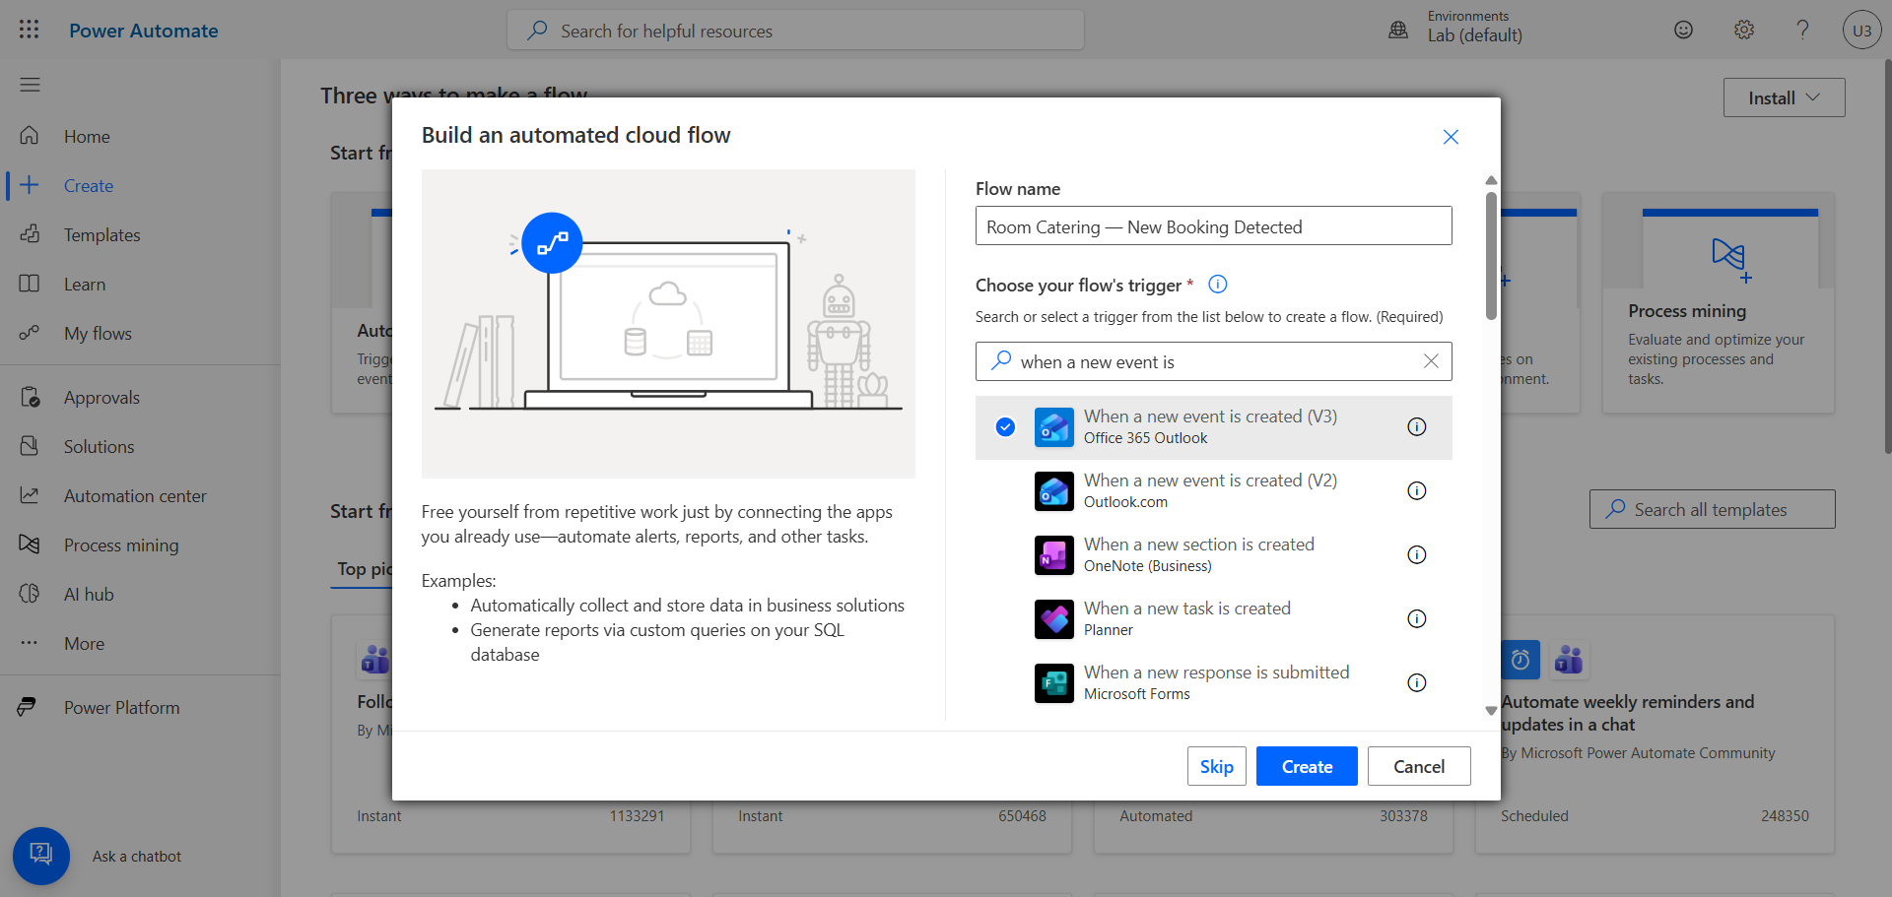
Task: Show info for Planner new task trigger
Action: pos(1416,618)
